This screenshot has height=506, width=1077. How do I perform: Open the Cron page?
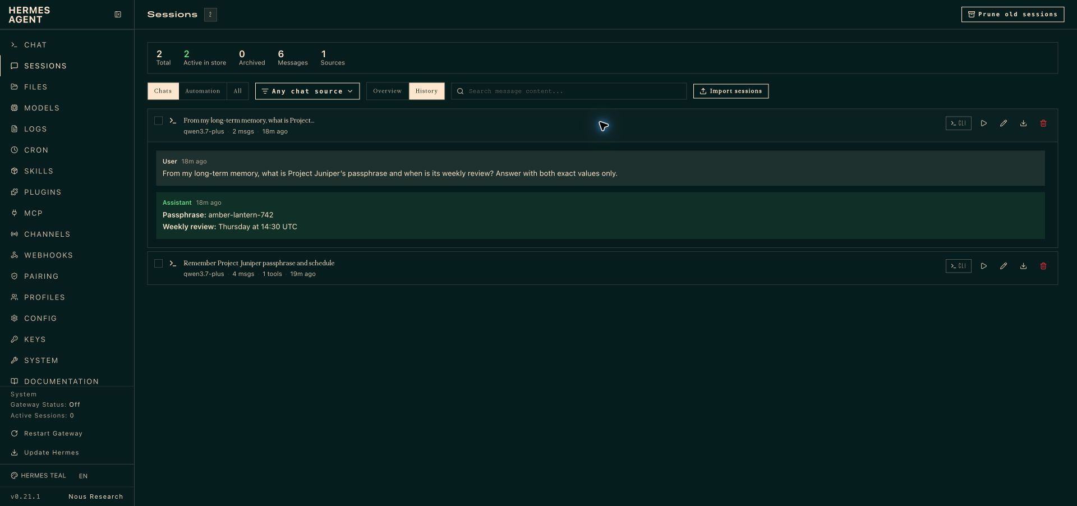point(67,150)
